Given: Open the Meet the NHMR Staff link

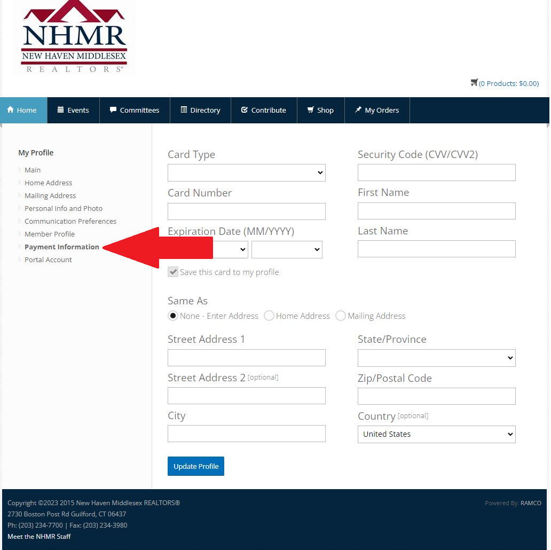Looking at the screenshot, I should (x=38, y=537).
